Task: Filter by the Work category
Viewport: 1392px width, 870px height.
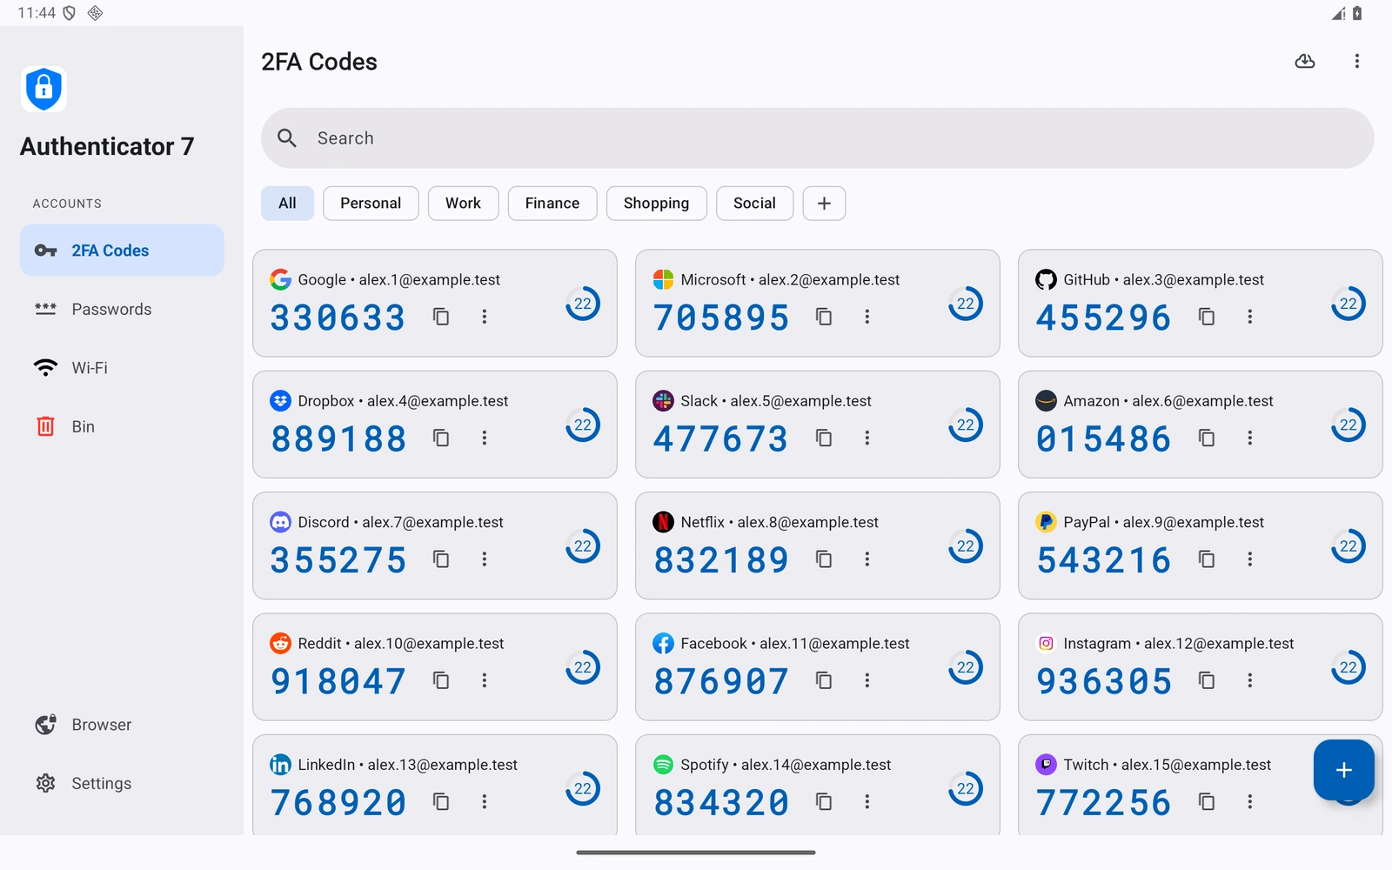Action: tap(463, 203)
